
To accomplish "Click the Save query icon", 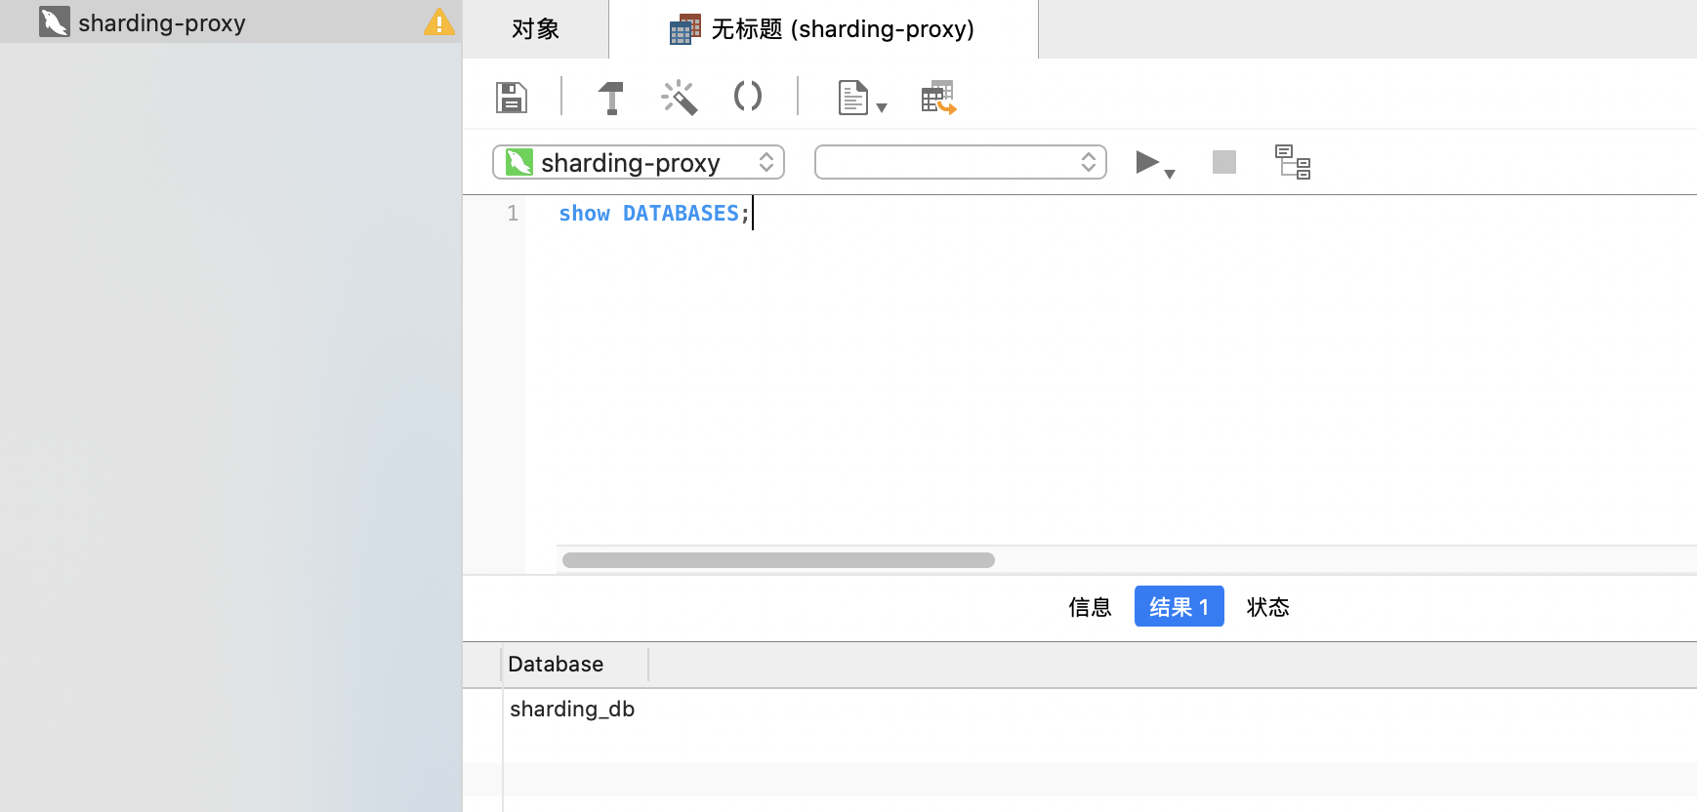I will 511,98.
